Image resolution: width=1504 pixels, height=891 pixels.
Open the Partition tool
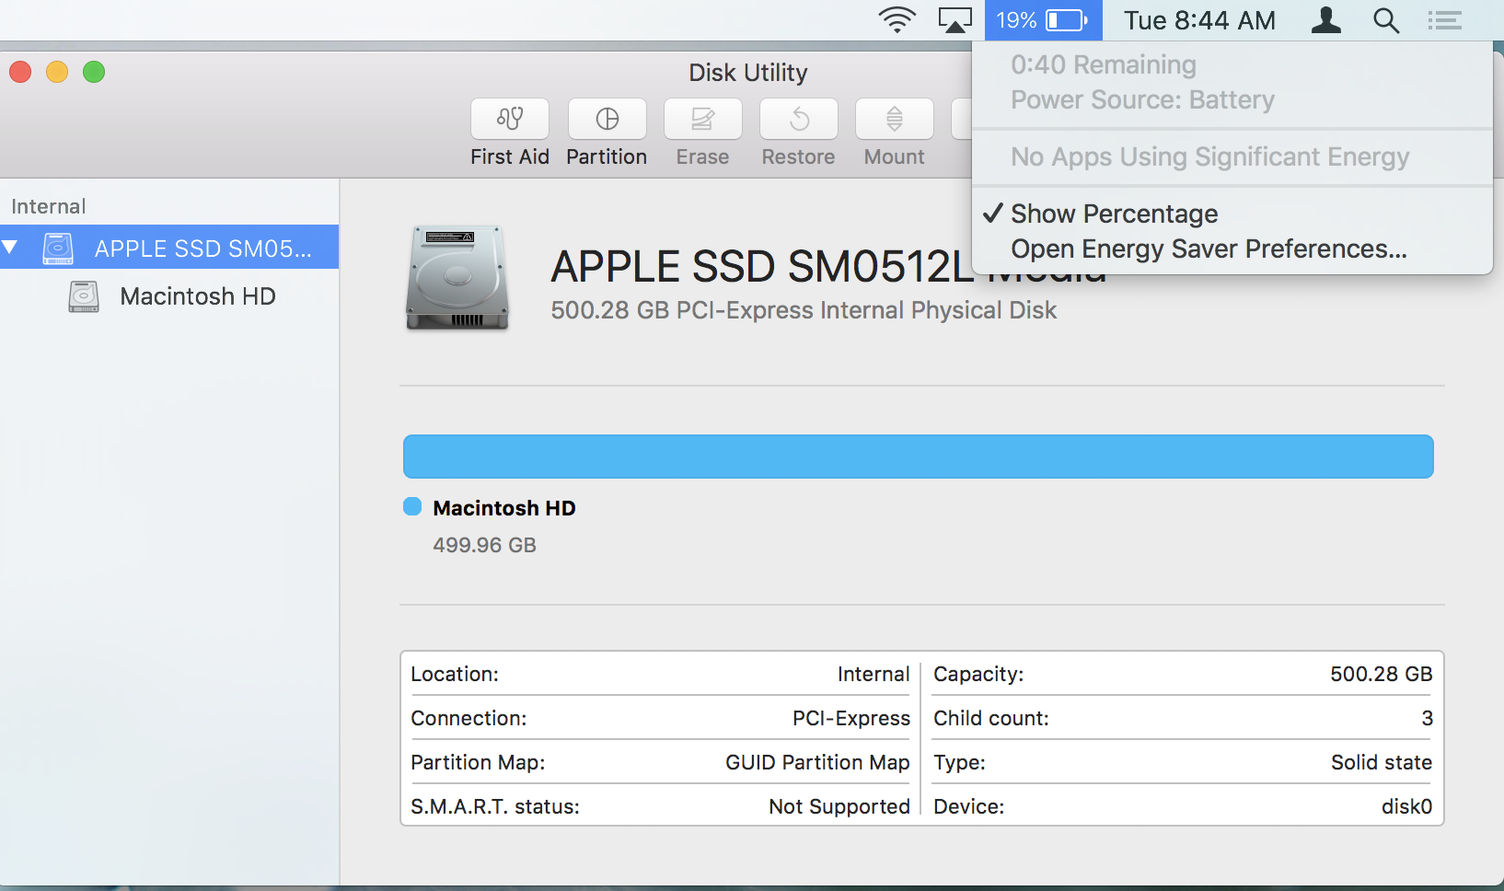click(607, 119)
